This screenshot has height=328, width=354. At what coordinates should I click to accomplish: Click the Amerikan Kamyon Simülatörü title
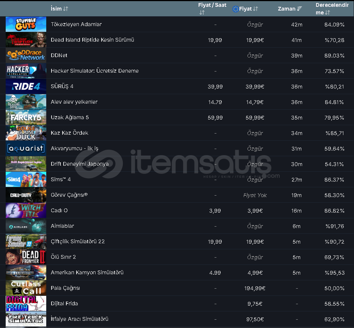[87, 273]
